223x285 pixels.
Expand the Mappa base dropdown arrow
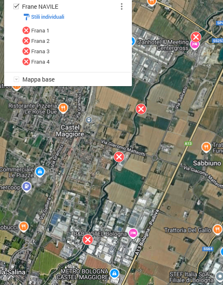(16, 79)
